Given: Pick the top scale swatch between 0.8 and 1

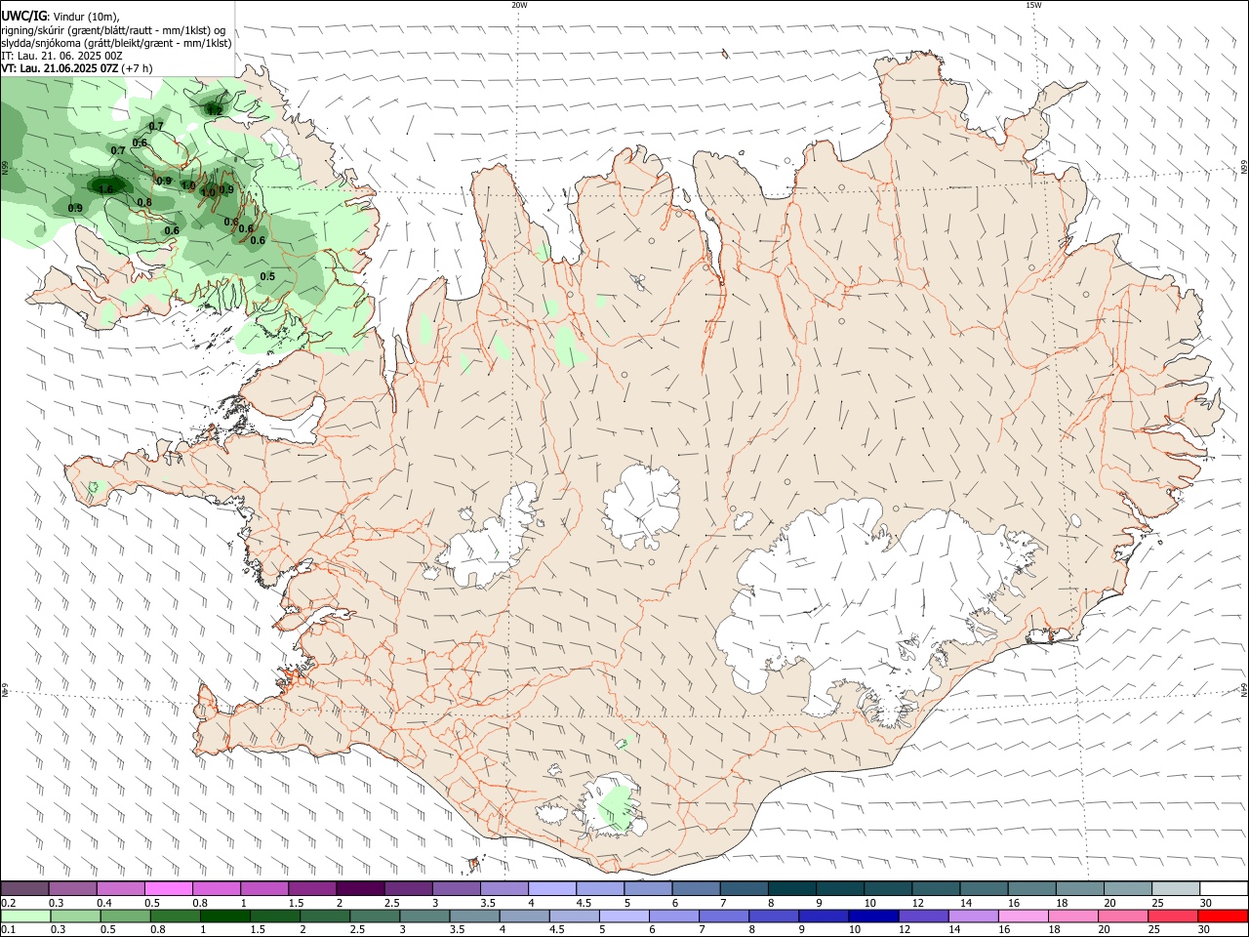Looking at the screenshot, I should click(217, 888).
